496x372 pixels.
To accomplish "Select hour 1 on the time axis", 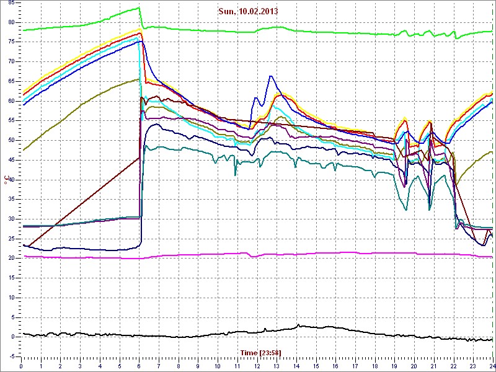I will [x=41, y=366].
